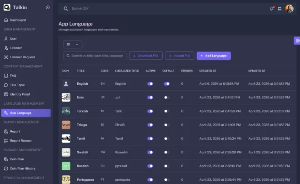This screenshot has height=184, width=300.
Task: Click the Report icon in sidebar
Action: click(6, 131)
